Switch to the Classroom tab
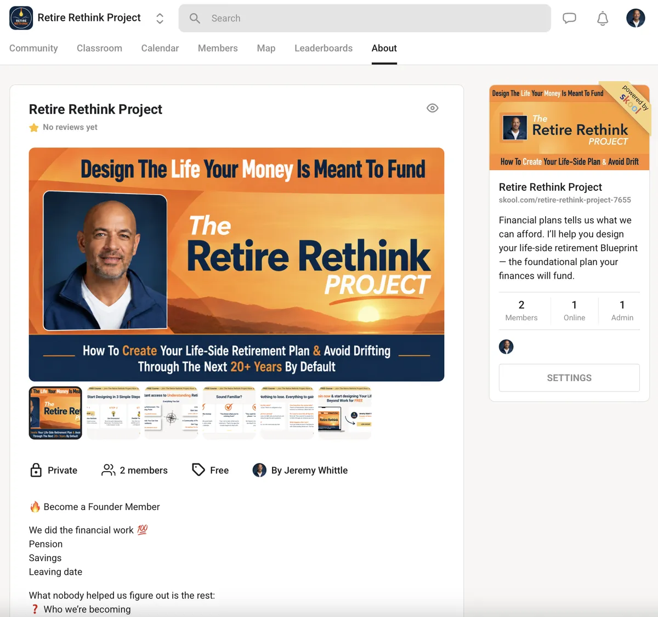 click(x=99, y=48)
